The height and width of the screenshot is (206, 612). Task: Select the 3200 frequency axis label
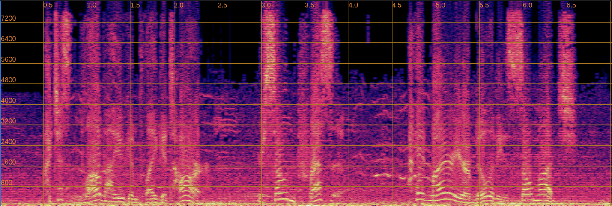[x=9, y=121]
